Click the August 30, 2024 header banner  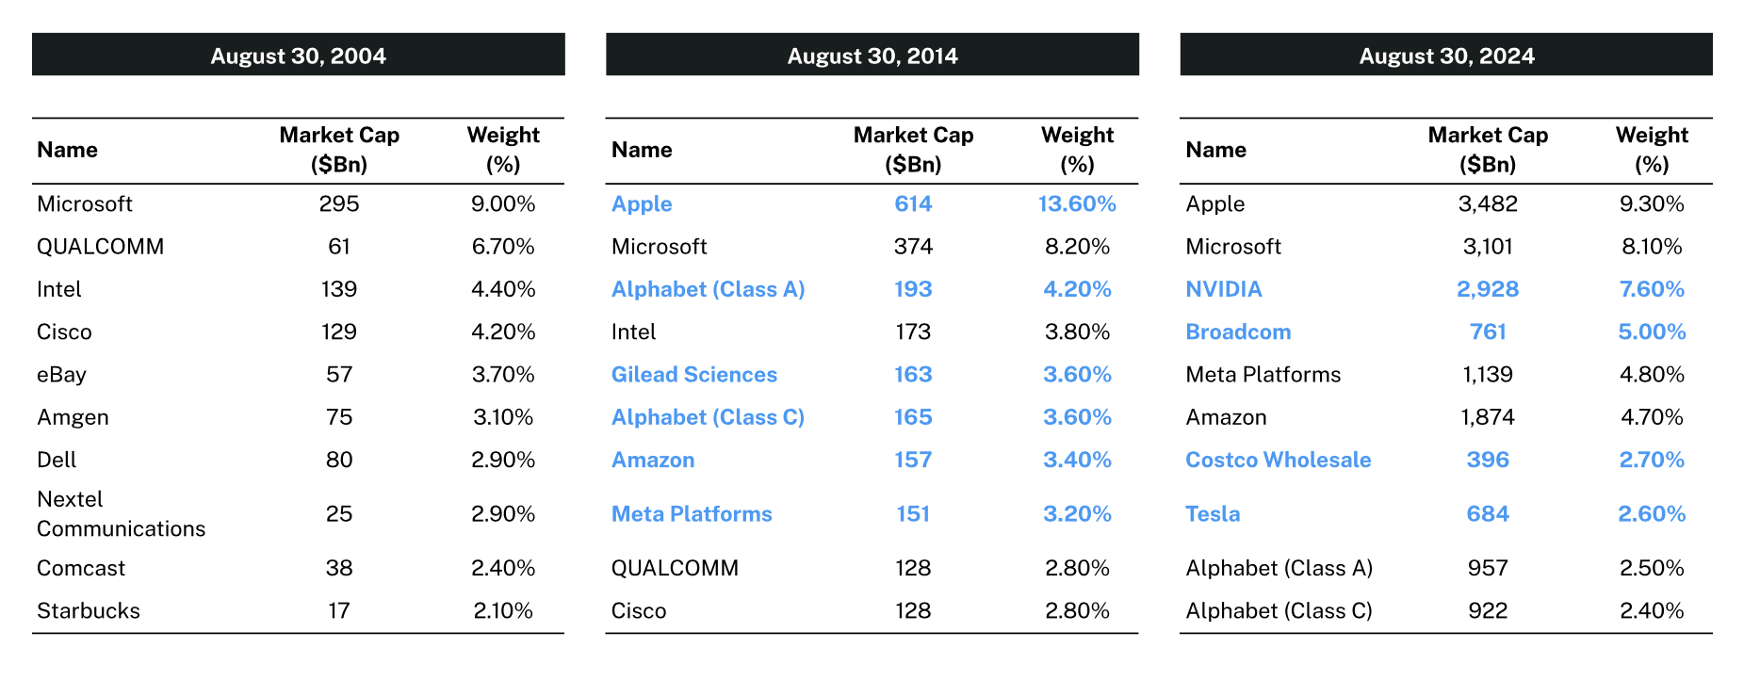pyautogui.click(x=1446, y=56)
